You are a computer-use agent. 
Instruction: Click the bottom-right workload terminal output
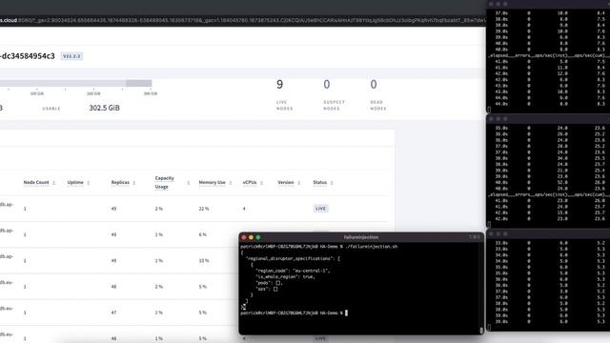(548, 285)
